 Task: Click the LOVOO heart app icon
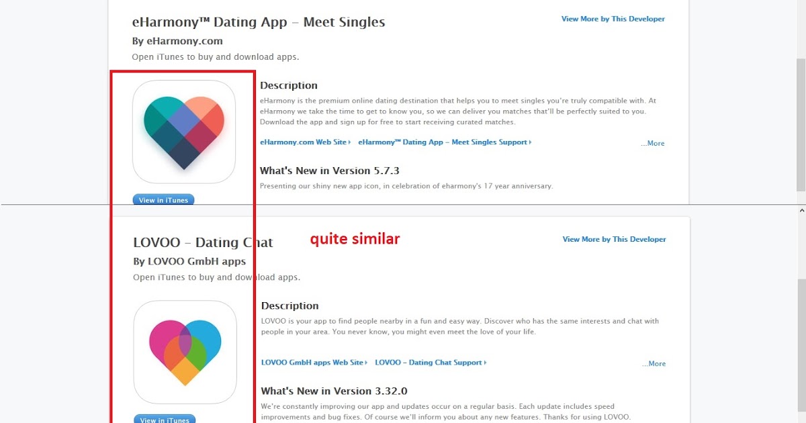185,352
